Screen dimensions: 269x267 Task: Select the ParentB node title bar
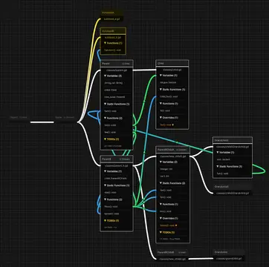(117, 159)
